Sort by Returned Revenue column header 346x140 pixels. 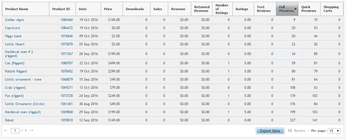202,9
